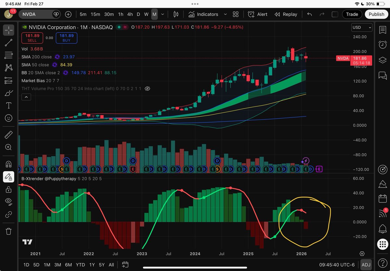This screenshot has height=271, width=390.
Task: Remove drawings with the trash icon
Action: (9, 231)
